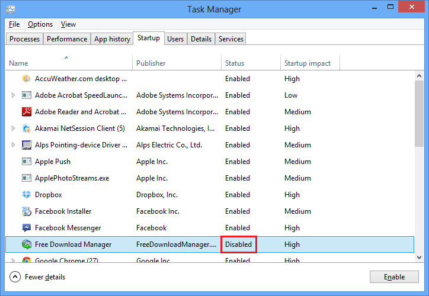Sort by the Startup impact column header
The image size is (429, 296).
(310, 63)
